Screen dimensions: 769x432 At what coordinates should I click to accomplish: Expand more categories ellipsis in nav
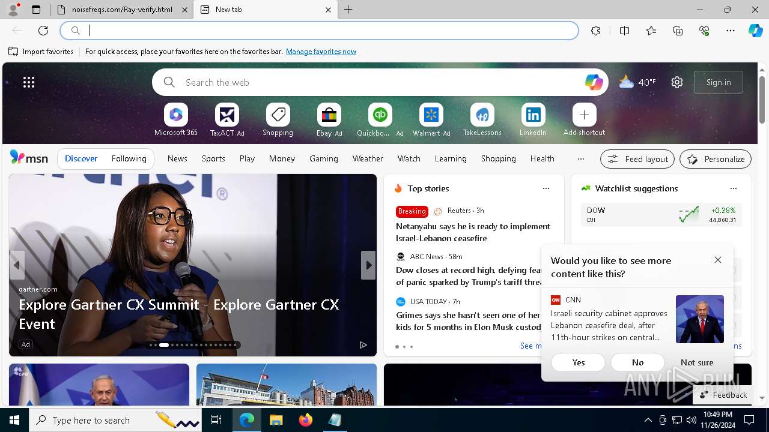pos(580,159)
